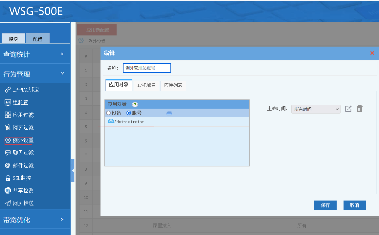Open 邮件过滤 sidebar item
Image resolution: width=379 pixels, height=235 pixels.
(23, 165)
